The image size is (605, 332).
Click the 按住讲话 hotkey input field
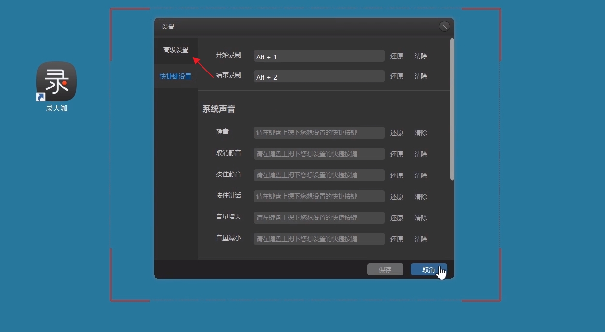click(x=319, y=196)
